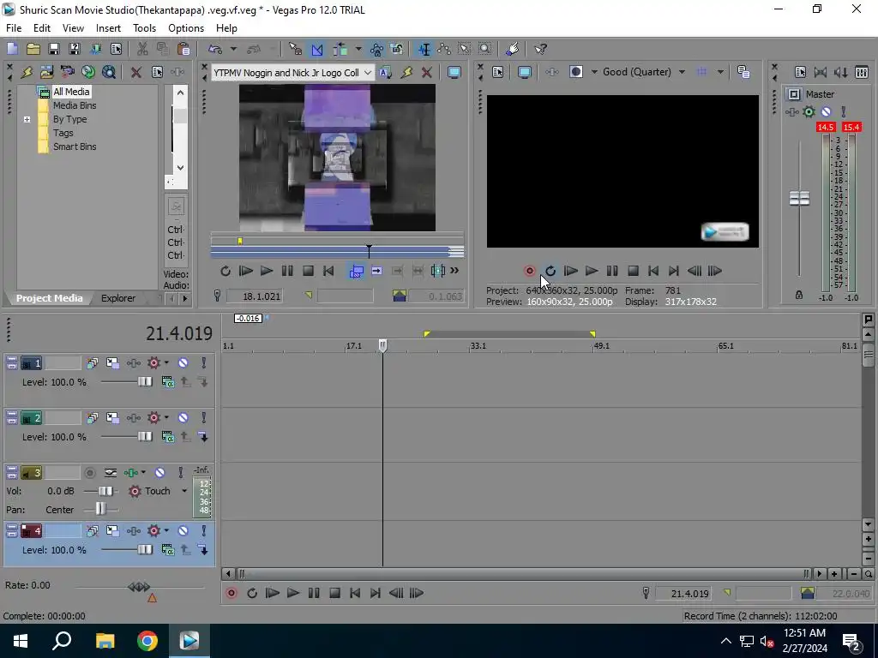Click Pause in video preview transport
This screenshot has width=878, height=658.
612,271
